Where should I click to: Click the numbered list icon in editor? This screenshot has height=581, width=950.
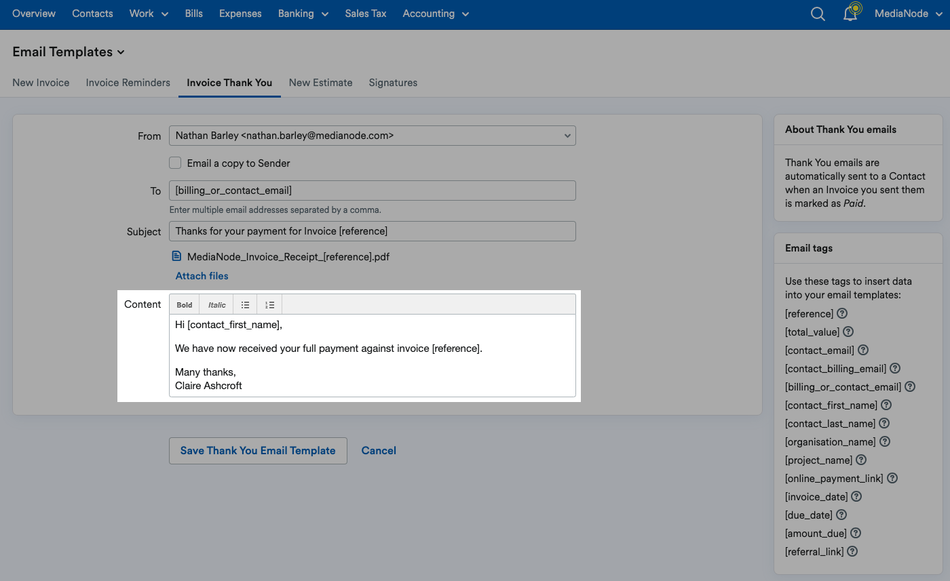coord(269,304)
